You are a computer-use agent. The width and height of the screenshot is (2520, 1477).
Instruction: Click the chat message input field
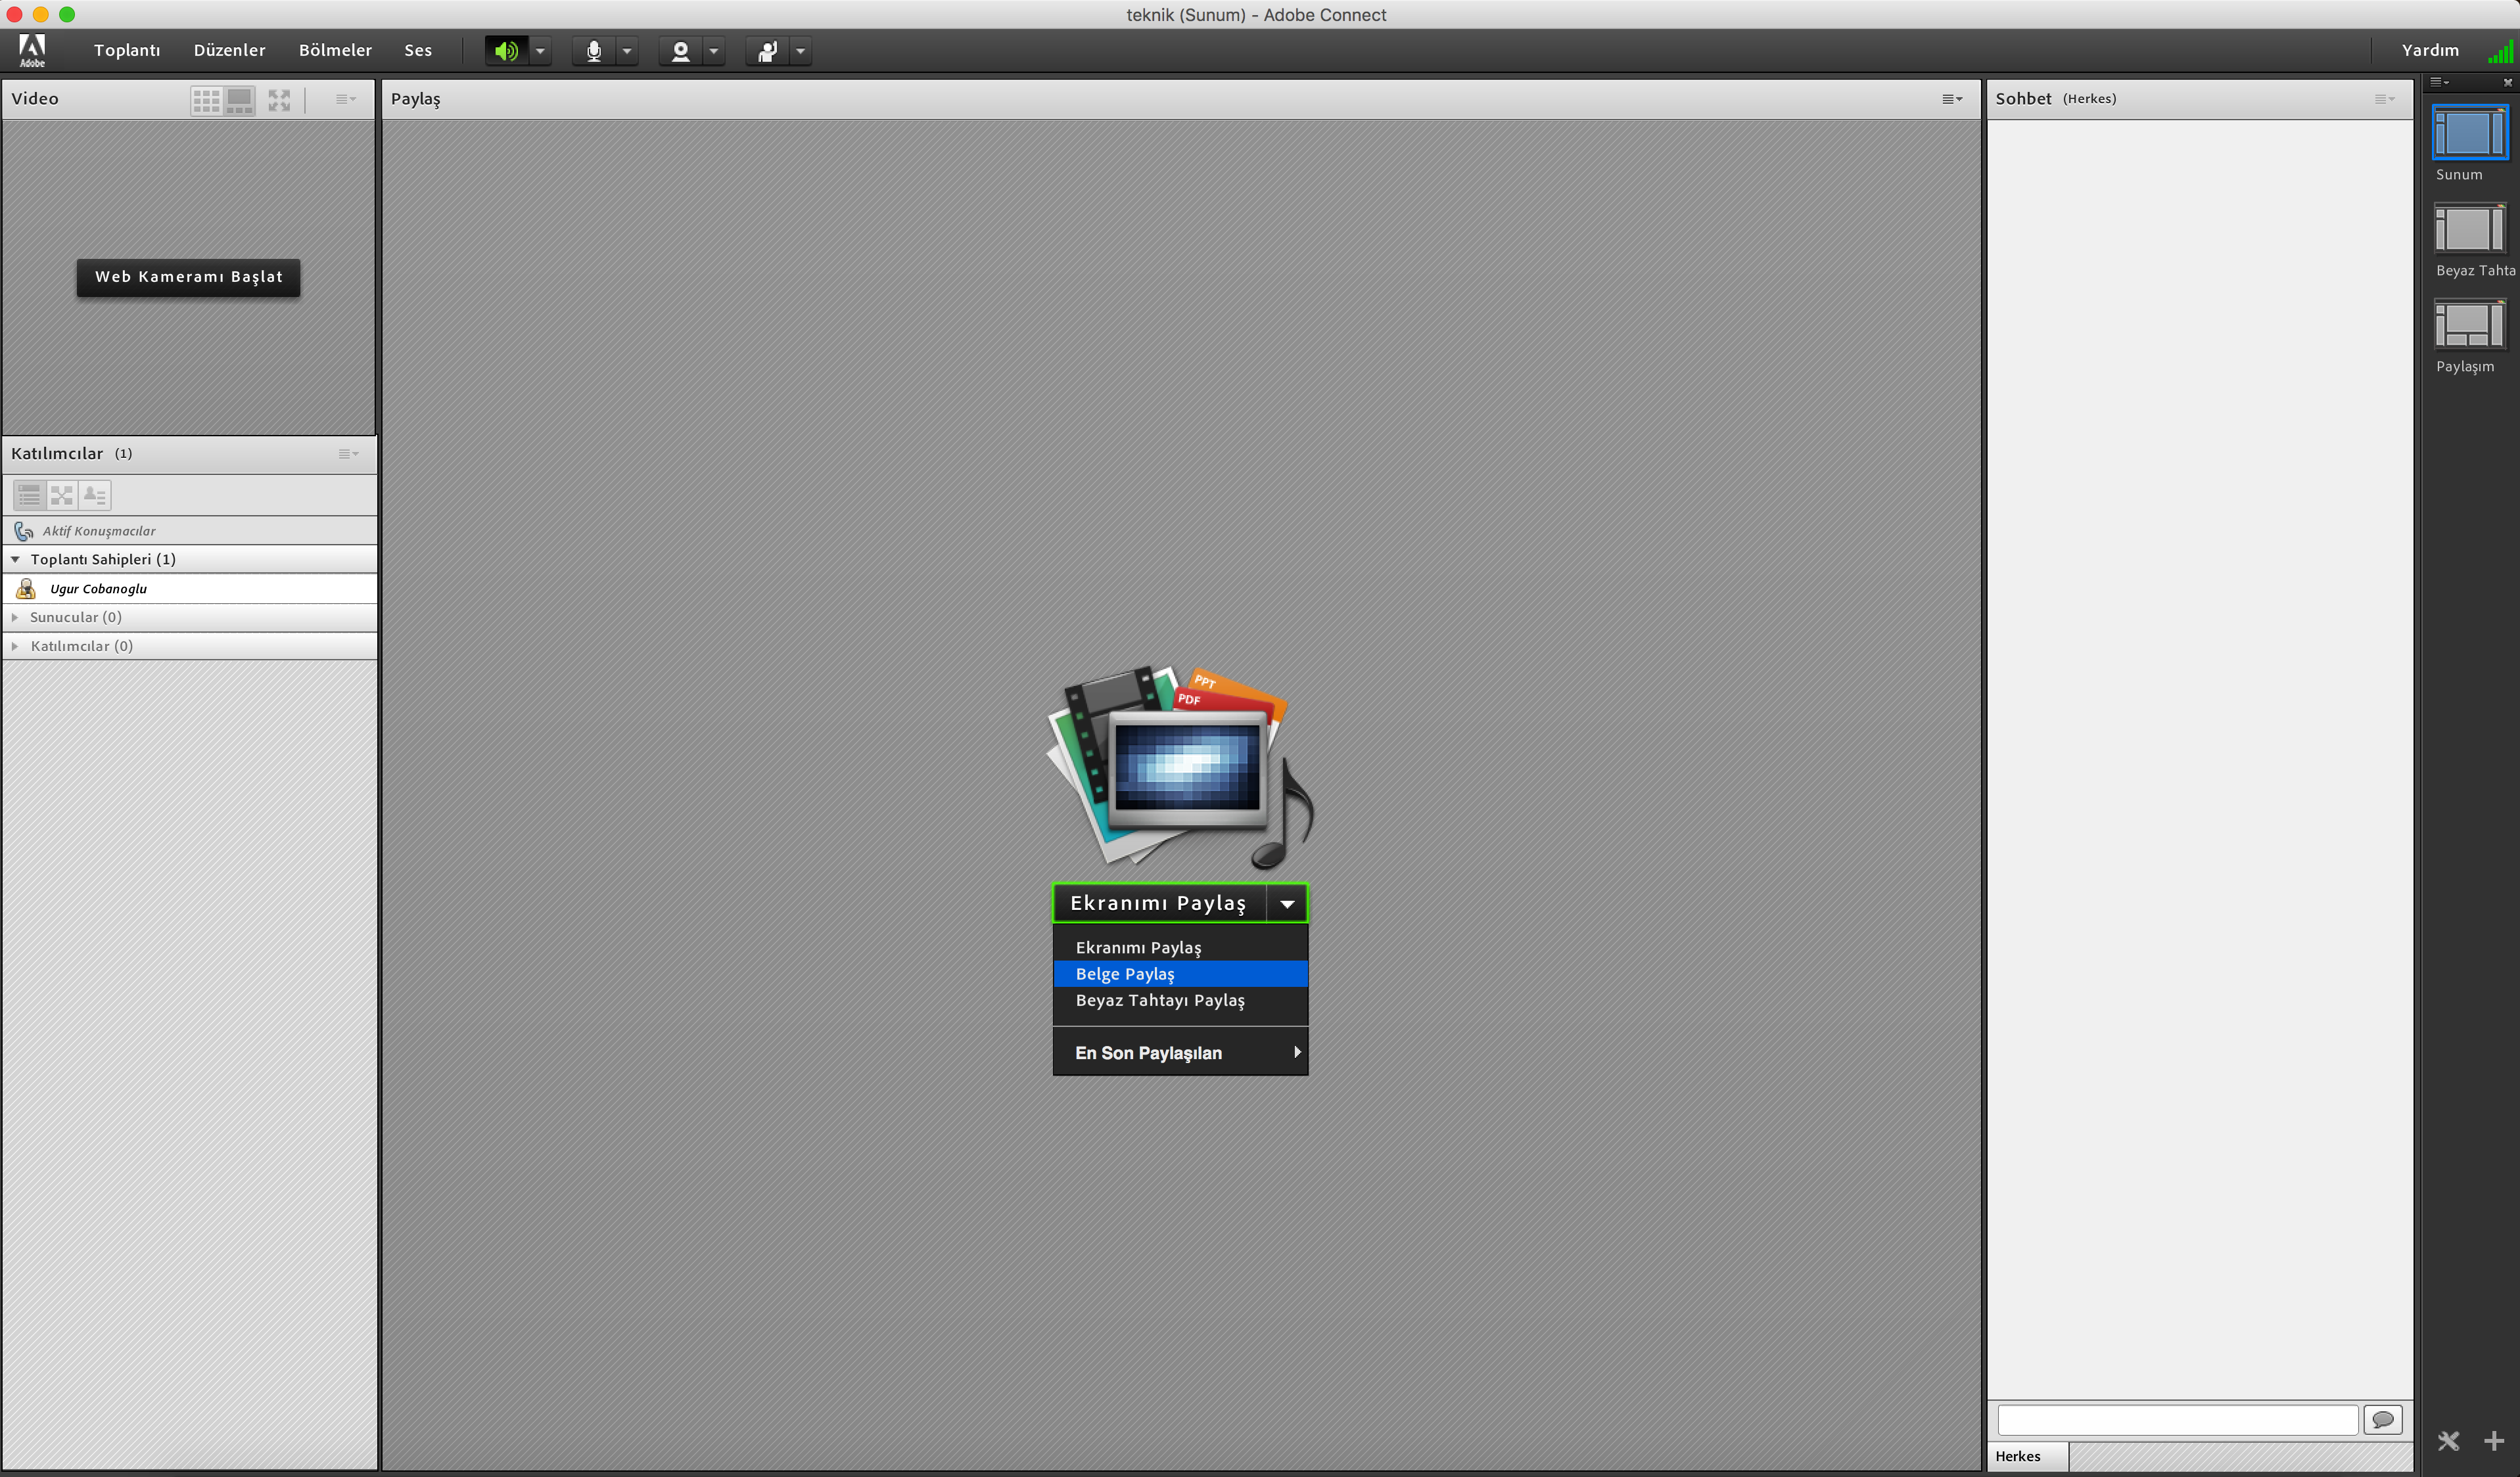[x=2178, y=1419]
